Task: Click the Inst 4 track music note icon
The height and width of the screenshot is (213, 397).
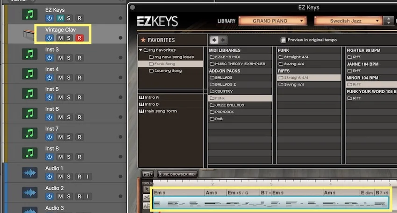Action: tap(29, 74)
